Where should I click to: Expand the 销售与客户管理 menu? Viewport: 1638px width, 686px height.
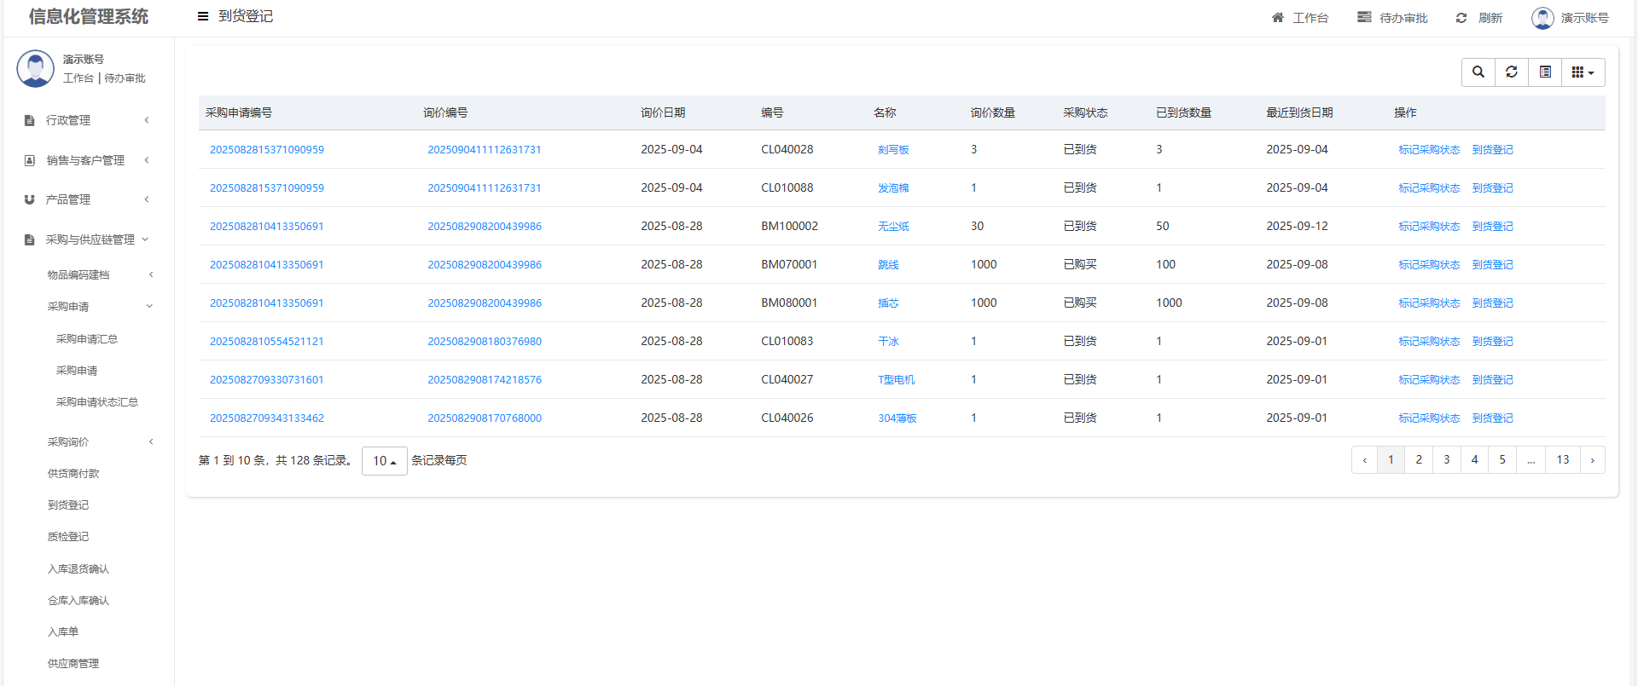(85, 160)
